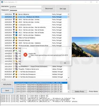Click the Disconnect button
Image resolution: width=99 pixels, height=106 pixels.
click(x=49, y=8)
